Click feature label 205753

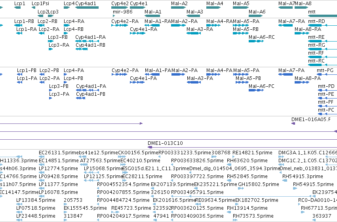coord(73,200)
